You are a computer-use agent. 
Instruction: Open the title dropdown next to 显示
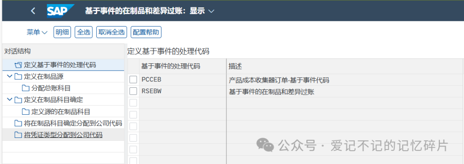(x=211, y=11)
